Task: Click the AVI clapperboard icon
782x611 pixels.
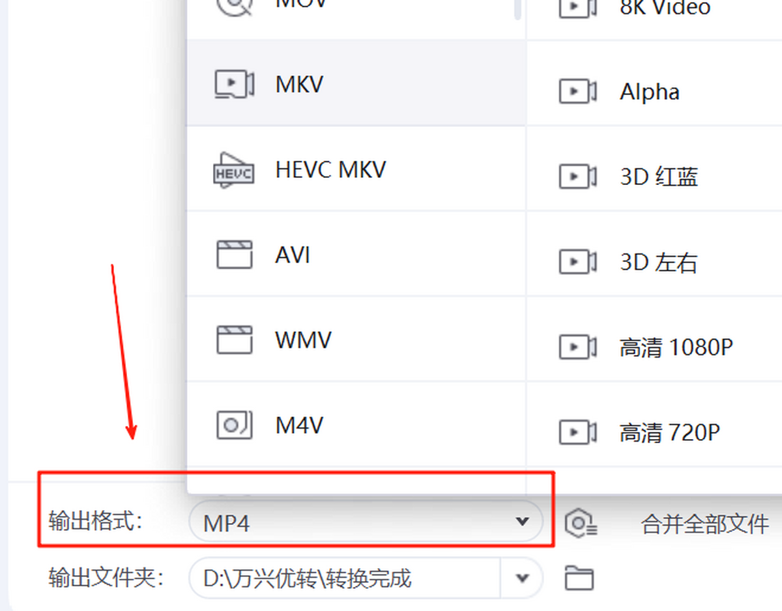Action: (x=234, y=255)
